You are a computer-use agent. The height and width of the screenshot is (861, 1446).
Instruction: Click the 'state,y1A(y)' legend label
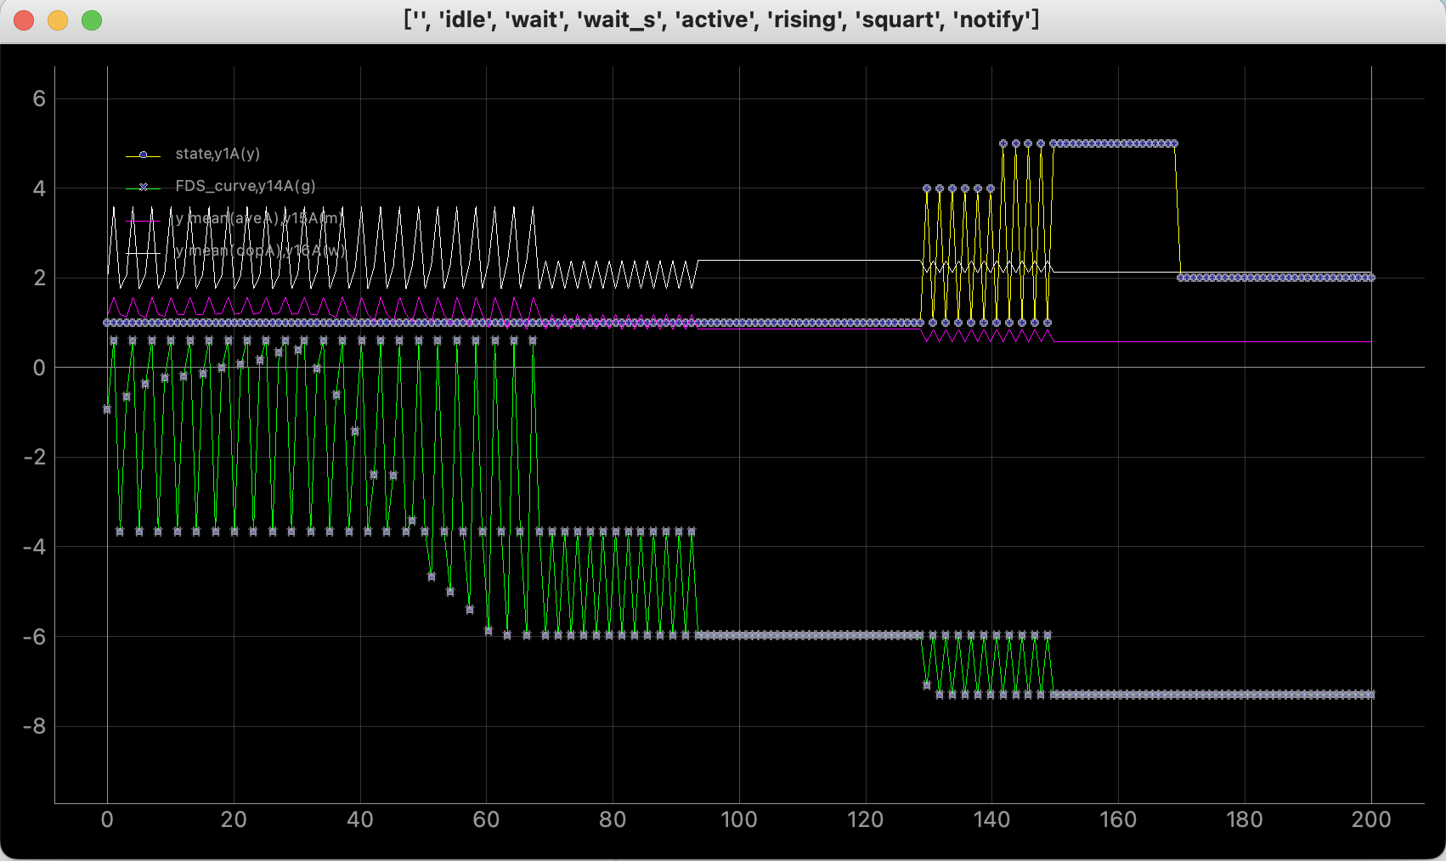(x=217, y=154)
